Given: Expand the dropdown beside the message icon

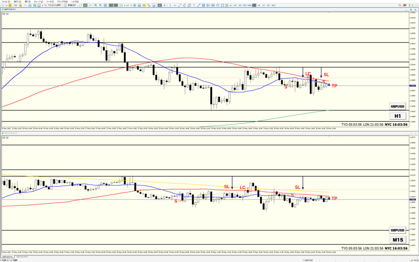Looking at the screenshot, I should click(x=43, y=5).
